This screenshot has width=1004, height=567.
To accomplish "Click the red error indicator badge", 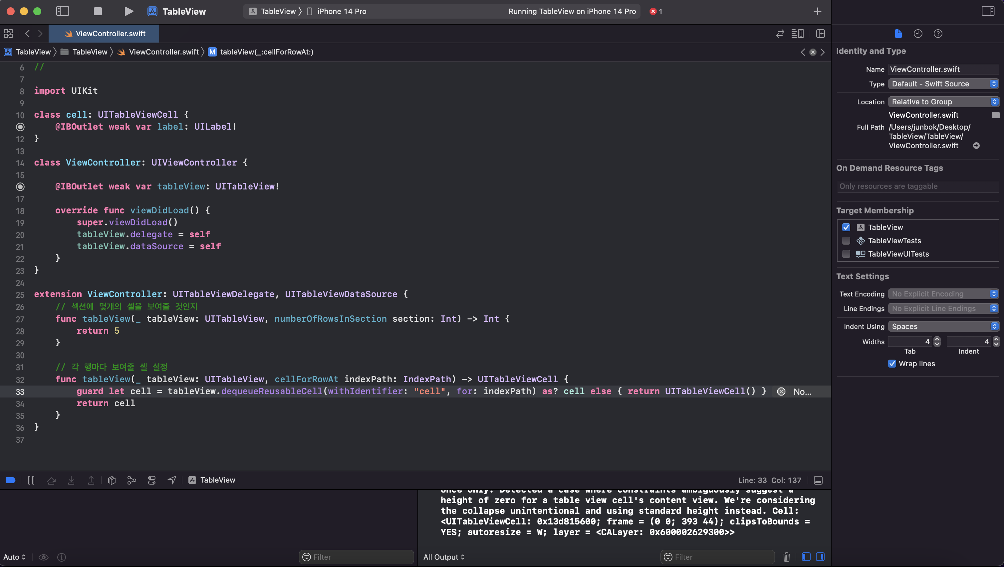I will [655, 11].
